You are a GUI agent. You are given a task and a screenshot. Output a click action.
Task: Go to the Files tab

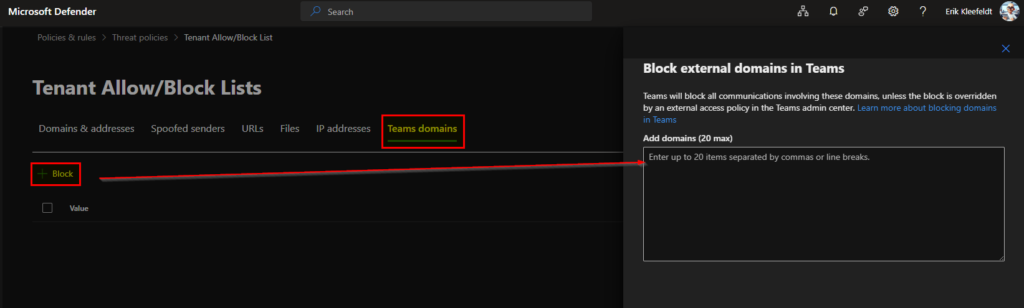pos(290,129)
